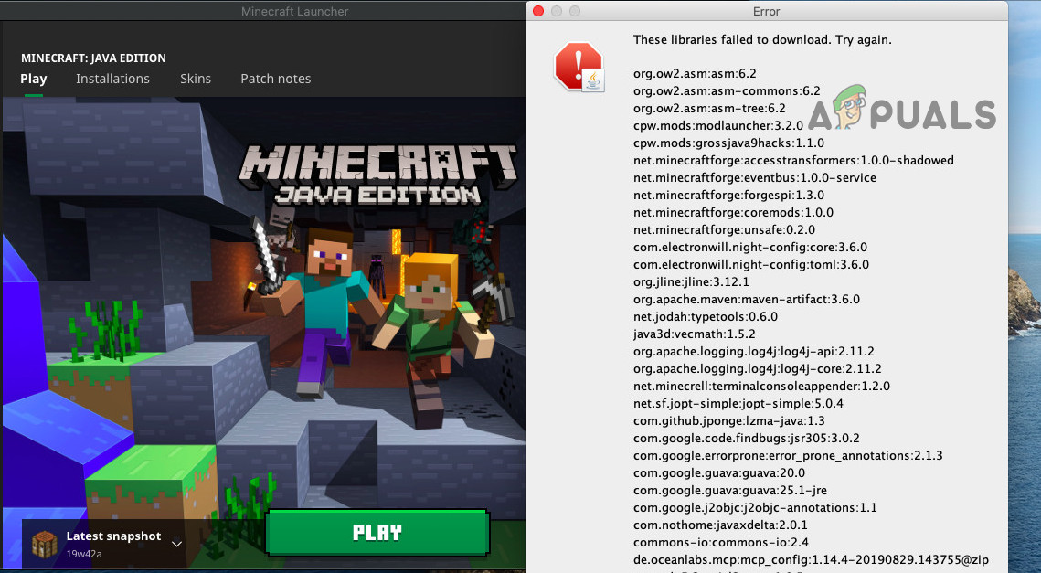Click the Minecraft Java Edition logo artwork

tap(377, 174)
